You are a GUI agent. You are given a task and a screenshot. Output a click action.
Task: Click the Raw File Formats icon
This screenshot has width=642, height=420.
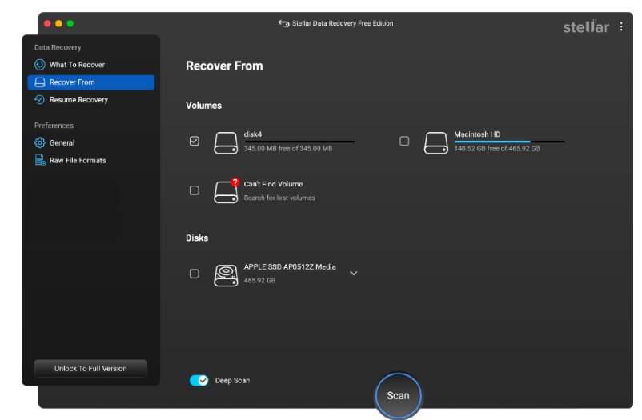click(40, 160)
